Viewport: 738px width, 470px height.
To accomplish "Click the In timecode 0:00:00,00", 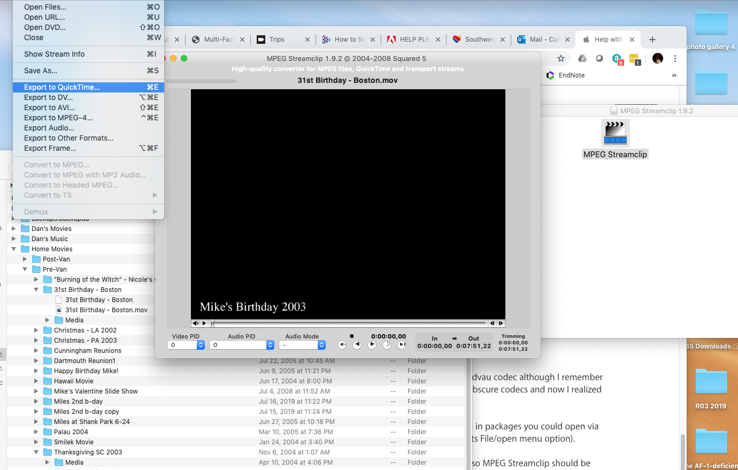I will coord(435,346).
